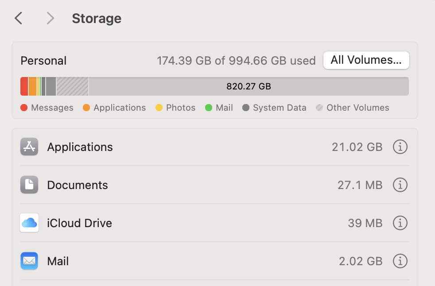435x286 pixels.
Task: Open info for Documents storage
Action: pyautogui.click(x=400, y=185)
